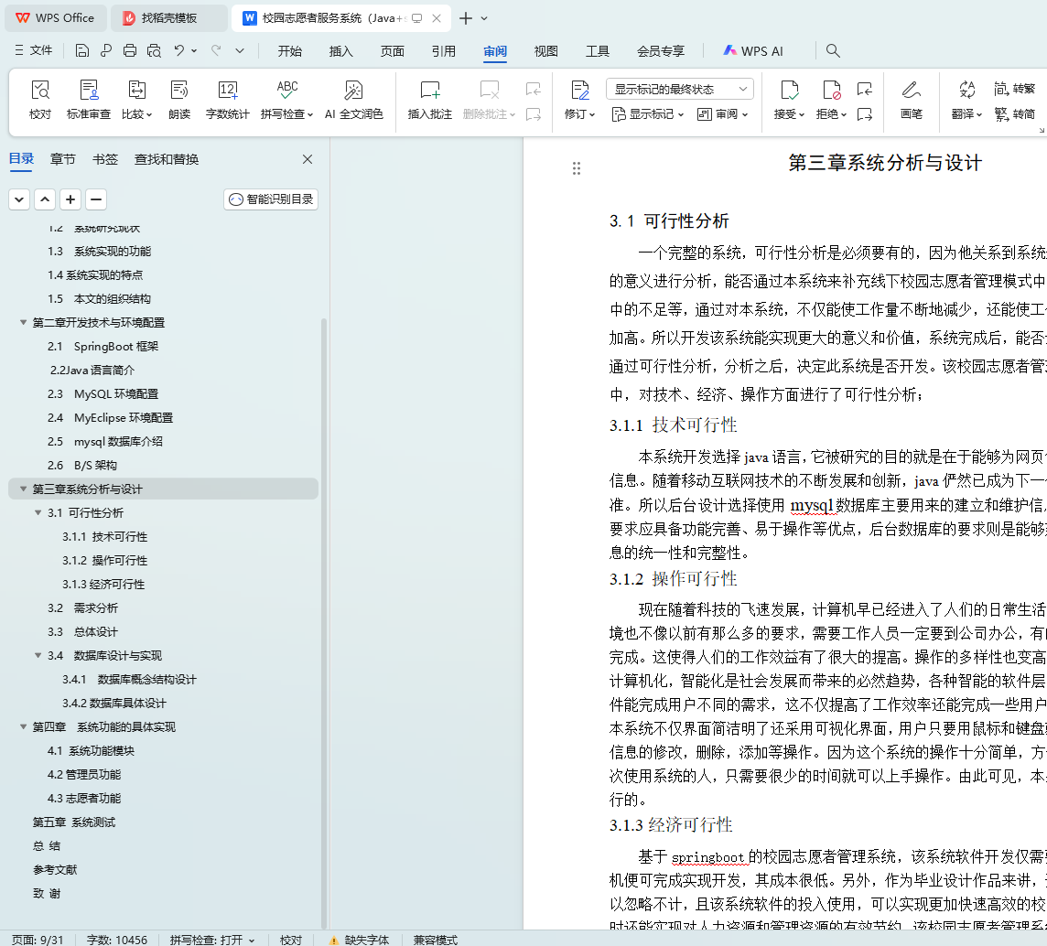Image resolution: width=1047 pixels, height=946 pixels.
Task: Click 校对 in the status bar
Action: point(290,940)
